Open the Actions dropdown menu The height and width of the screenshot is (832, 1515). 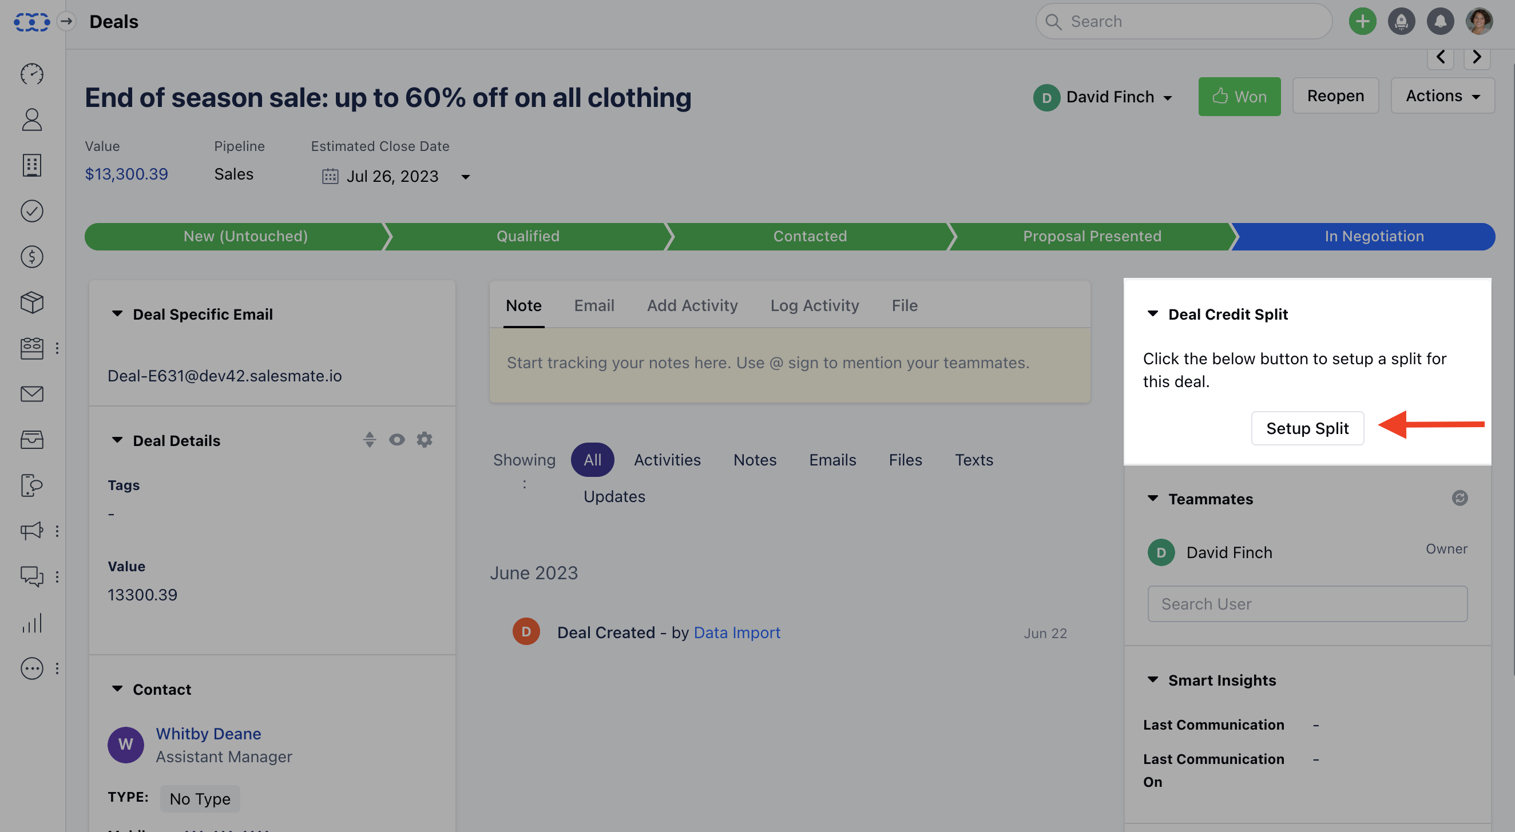pyautogui.click(x=1442, y=95)
